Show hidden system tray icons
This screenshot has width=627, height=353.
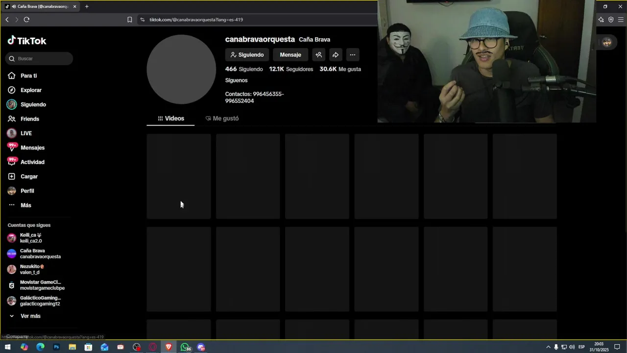tap(548, 347)
